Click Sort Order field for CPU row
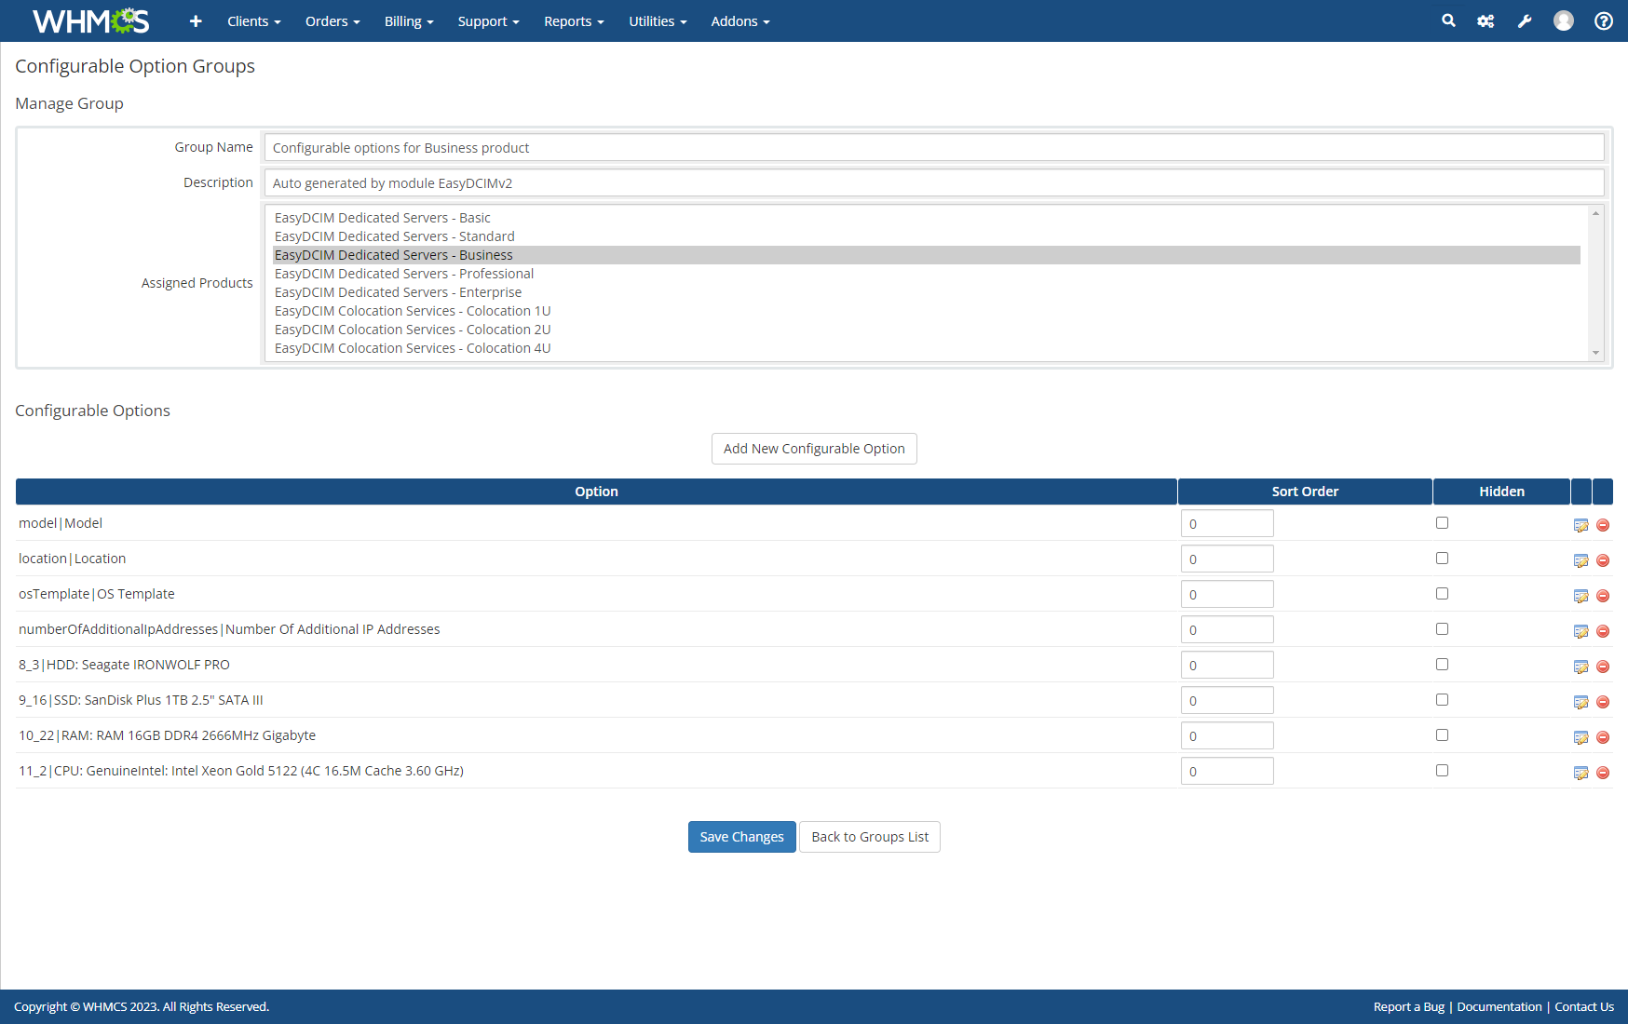 (1227, 771)
